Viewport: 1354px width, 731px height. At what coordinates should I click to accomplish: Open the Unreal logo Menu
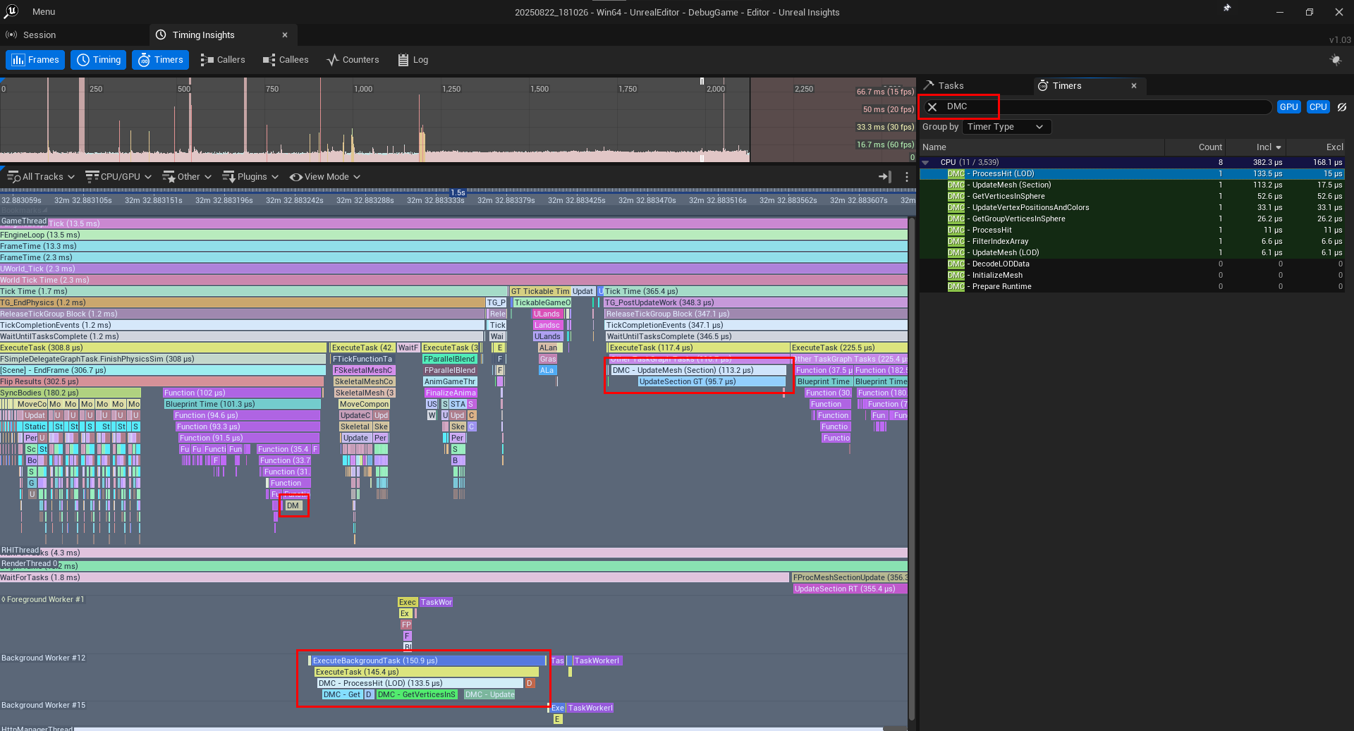[x=11, y=11]
